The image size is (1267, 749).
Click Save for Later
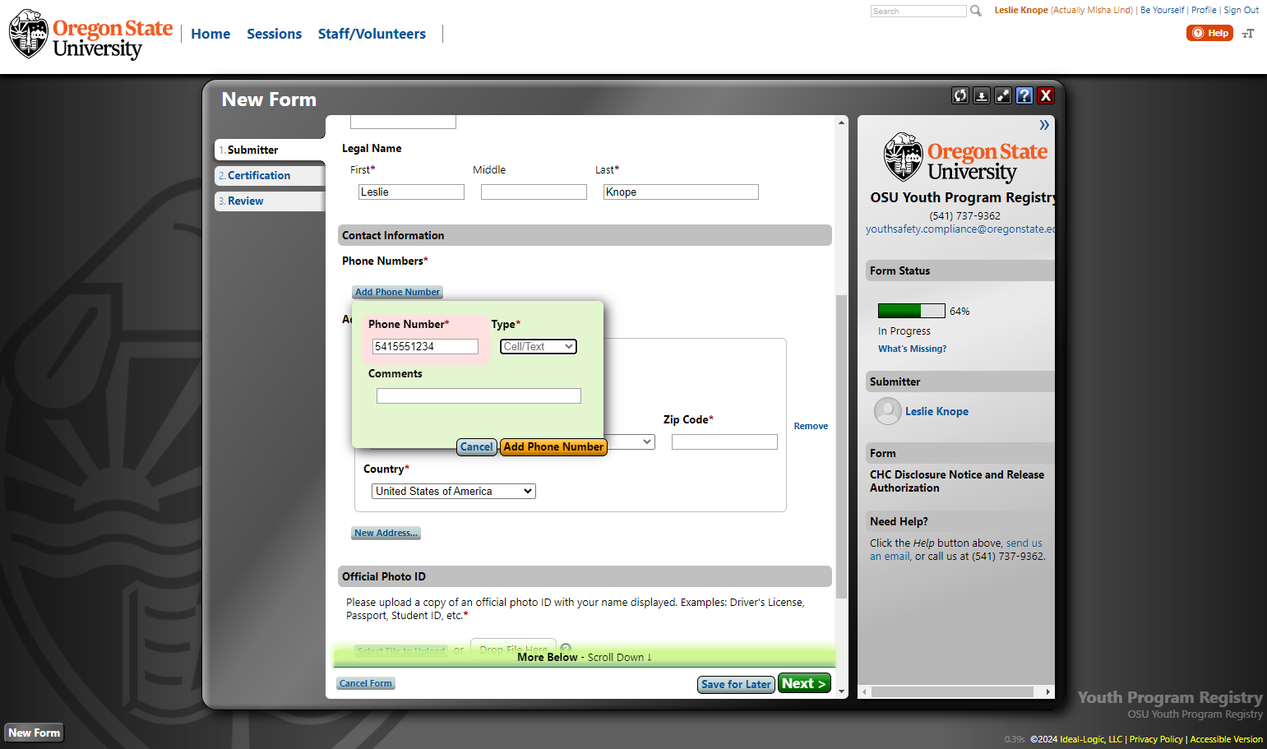(736, 684)
